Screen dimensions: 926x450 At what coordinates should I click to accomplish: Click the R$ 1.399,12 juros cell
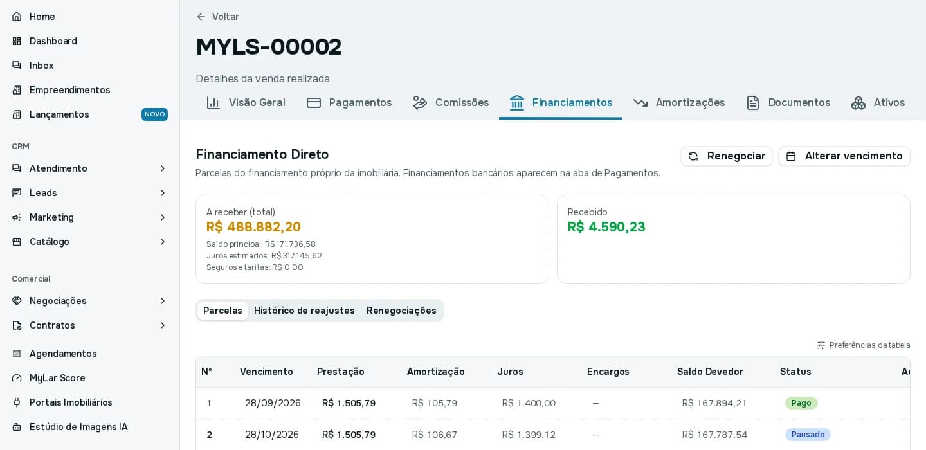coord(529,435)
